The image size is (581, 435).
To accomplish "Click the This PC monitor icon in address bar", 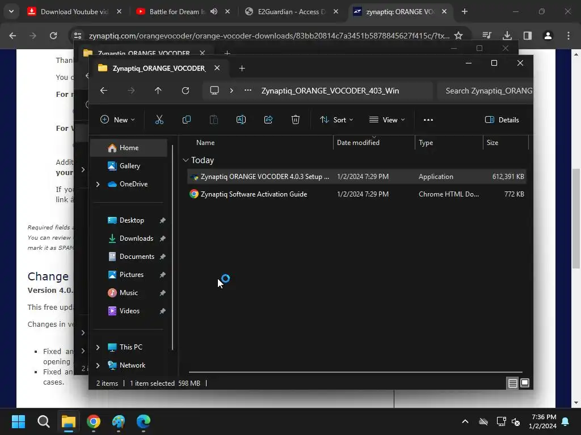I will (214, 91).
